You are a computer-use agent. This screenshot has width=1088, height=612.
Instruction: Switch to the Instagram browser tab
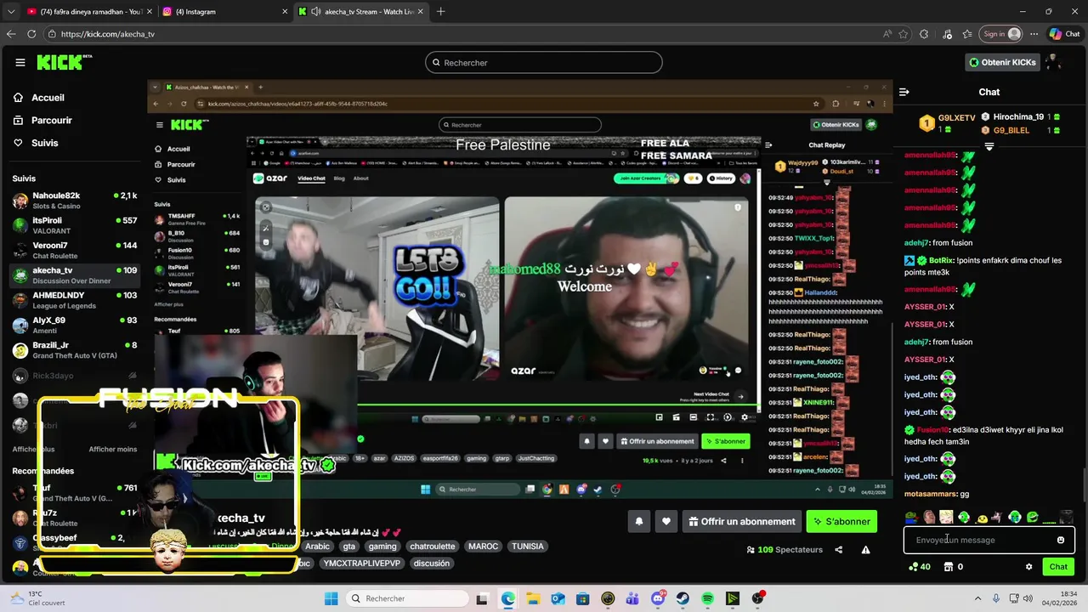pos(224,12)
